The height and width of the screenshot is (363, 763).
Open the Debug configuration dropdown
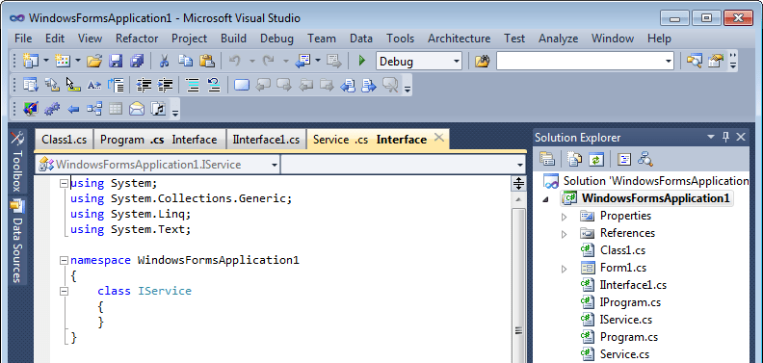coord(457,62)
